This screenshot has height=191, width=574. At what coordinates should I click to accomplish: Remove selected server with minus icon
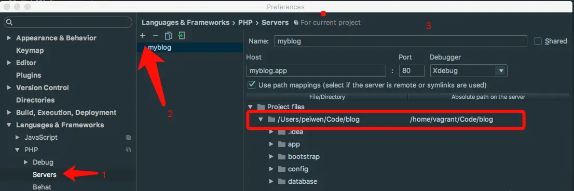156,36
